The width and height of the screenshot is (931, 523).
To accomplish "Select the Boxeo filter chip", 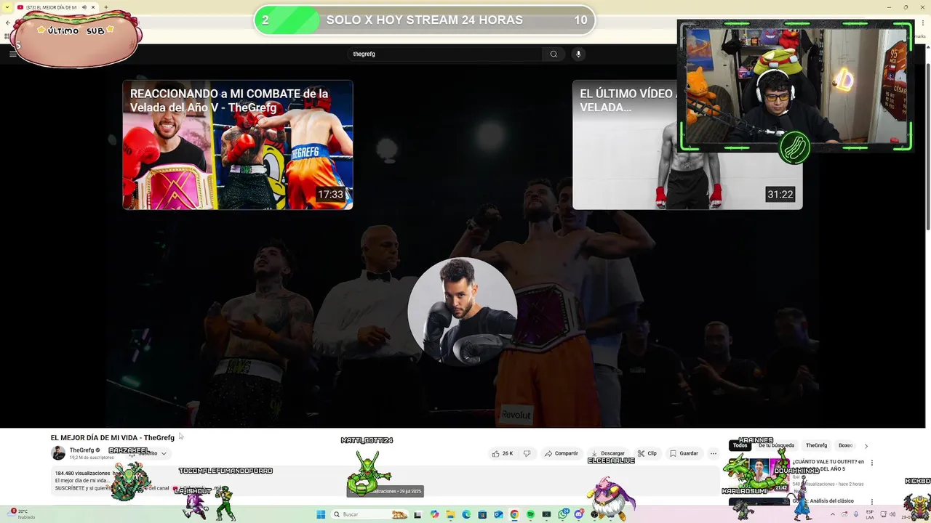I will (845, 445).
